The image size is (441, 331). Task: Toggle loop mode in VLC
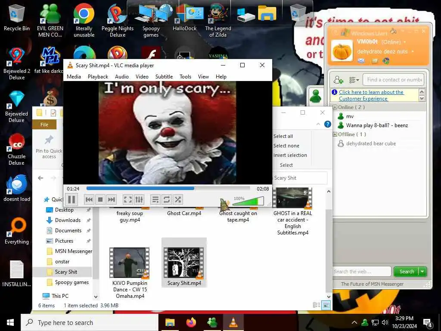(166, 200)
